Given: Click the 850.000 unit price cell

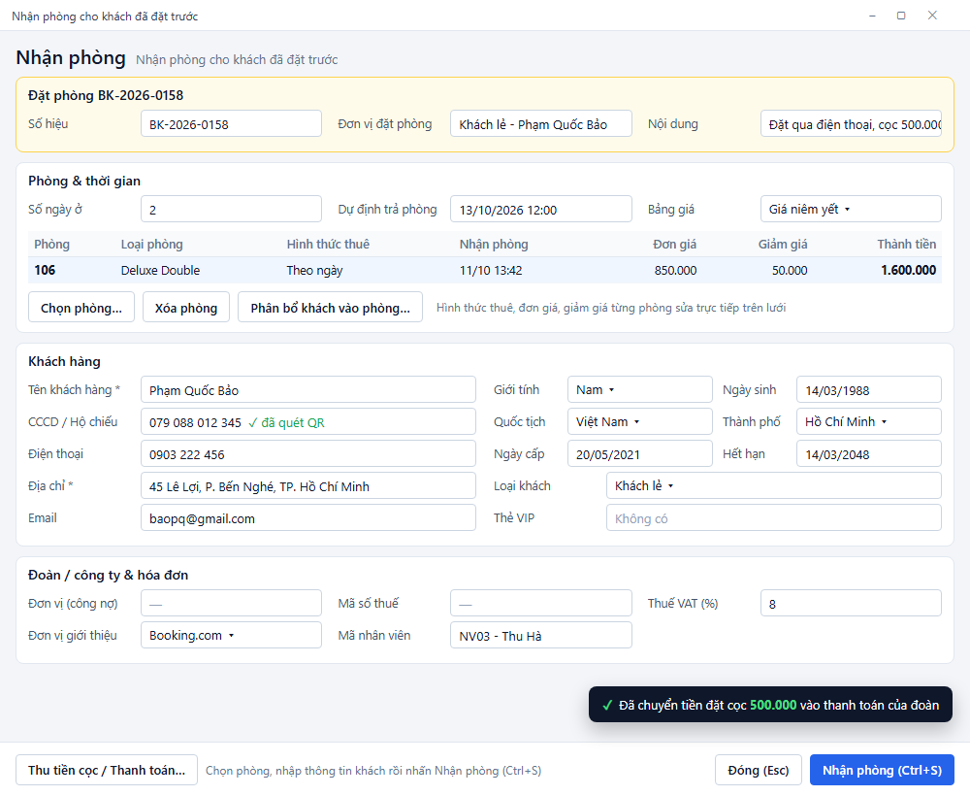Looking at the screenshot, I should point(675,271).
